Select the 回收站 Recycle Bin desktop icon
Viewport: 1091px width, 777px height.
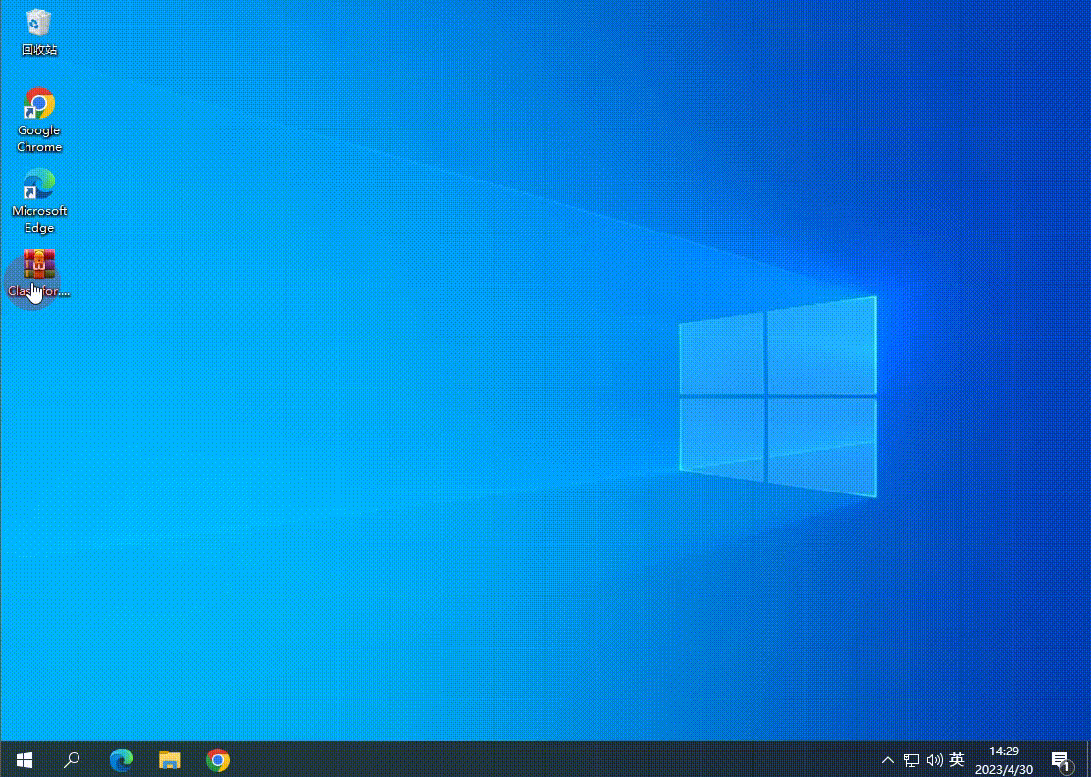[x=39, y=22]
